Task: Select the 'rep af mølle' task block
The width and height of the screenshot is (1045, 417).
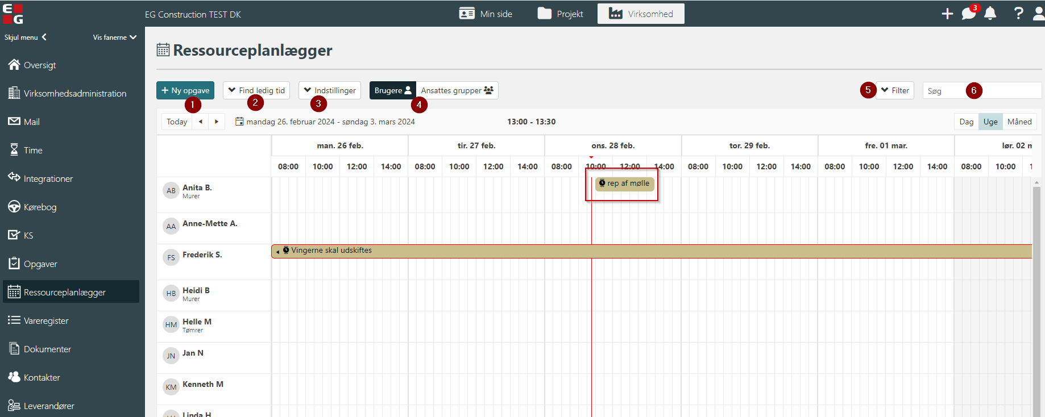Action: point(625,184)
